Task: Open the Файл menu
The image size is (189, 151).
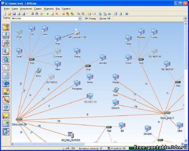Action: [6, 9]
